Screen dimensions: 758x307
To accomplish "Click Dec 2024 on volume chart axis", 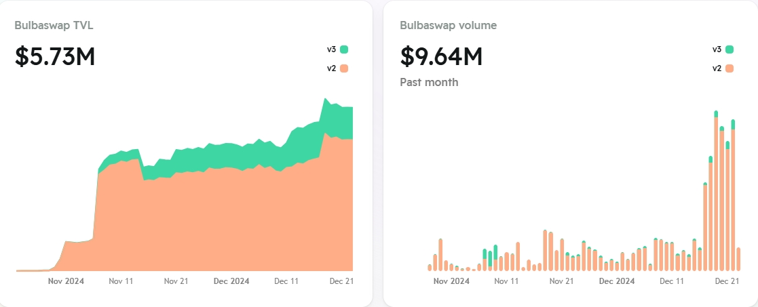I will 617,281.
